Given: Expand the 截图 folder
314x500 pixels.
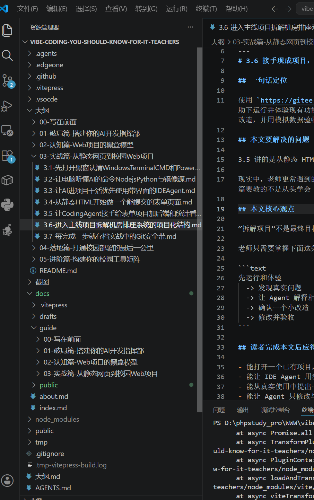Looking at the screenshot, I should (30, 282).
